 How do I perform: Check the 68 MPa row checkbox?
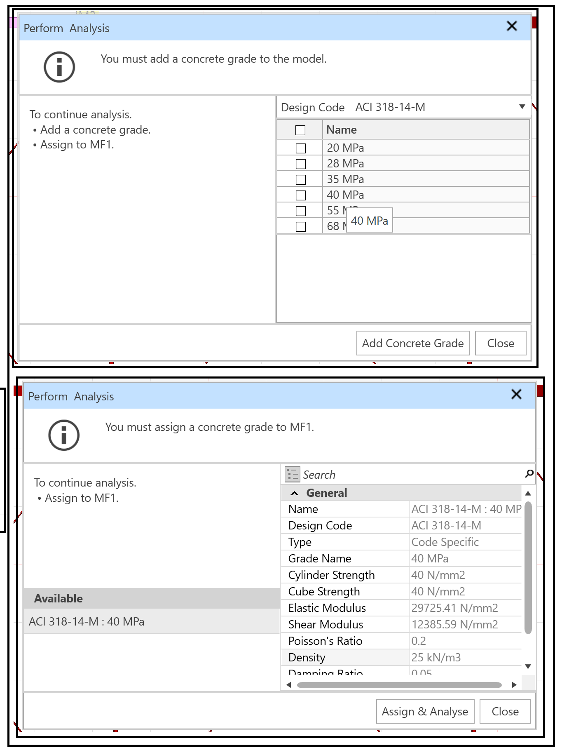[301, 226]
